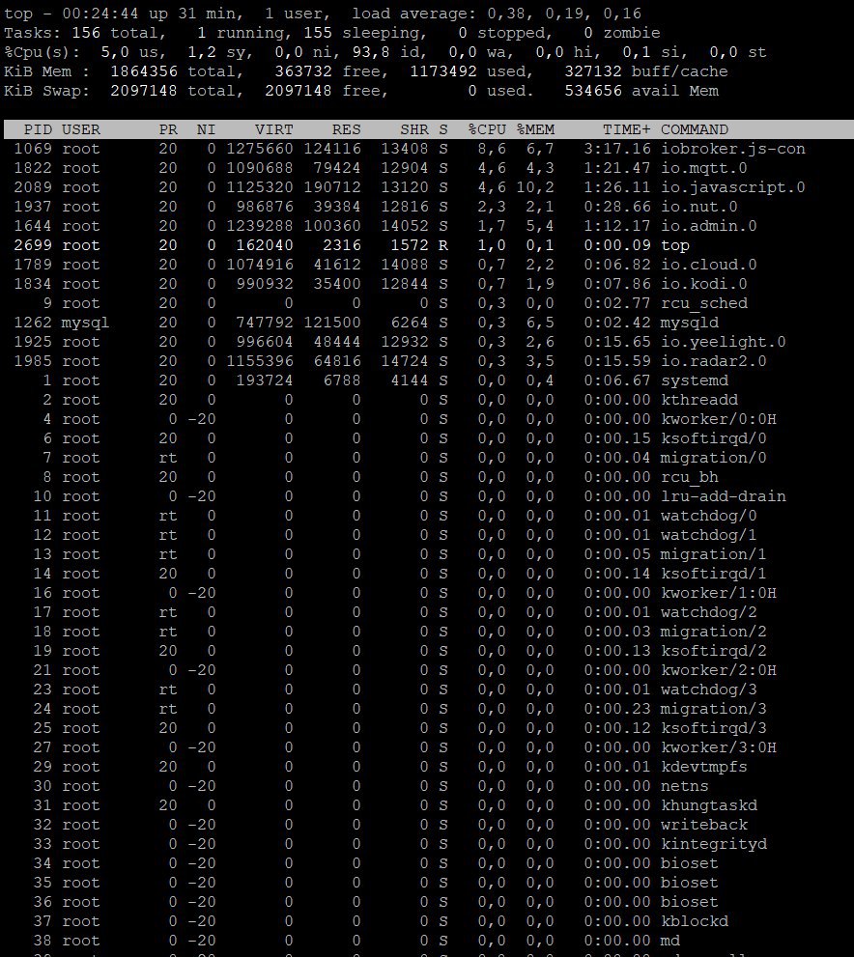The height and width of the screenshot is (957, 854).
Task: Click the io.admin.0 process name
Action: coord(709,226)
